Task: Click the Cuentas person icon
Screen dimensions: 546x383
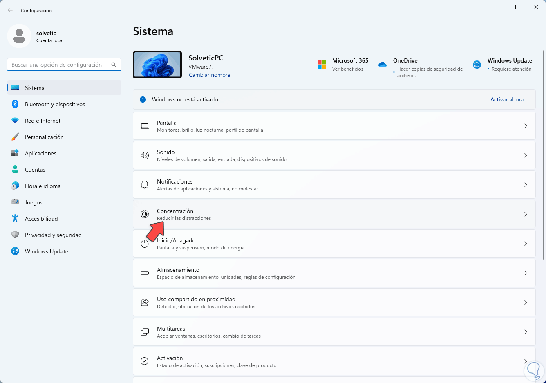Action: pos(15,170)
